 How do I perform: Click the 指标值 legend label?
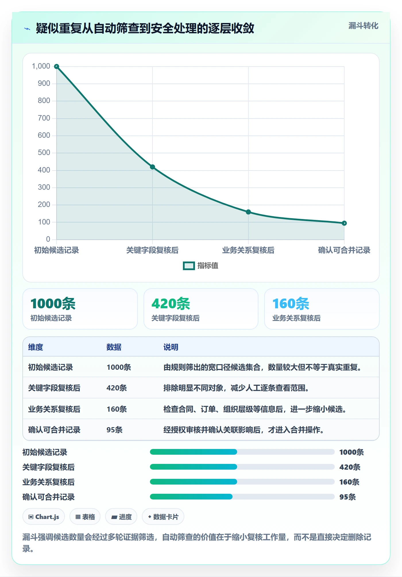point(208,266)
